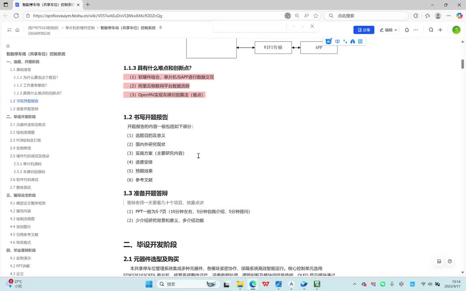Jump to 三、编写论文阶段 outline heading
This screenshot has width=466, height=291.
pos(21,195)
